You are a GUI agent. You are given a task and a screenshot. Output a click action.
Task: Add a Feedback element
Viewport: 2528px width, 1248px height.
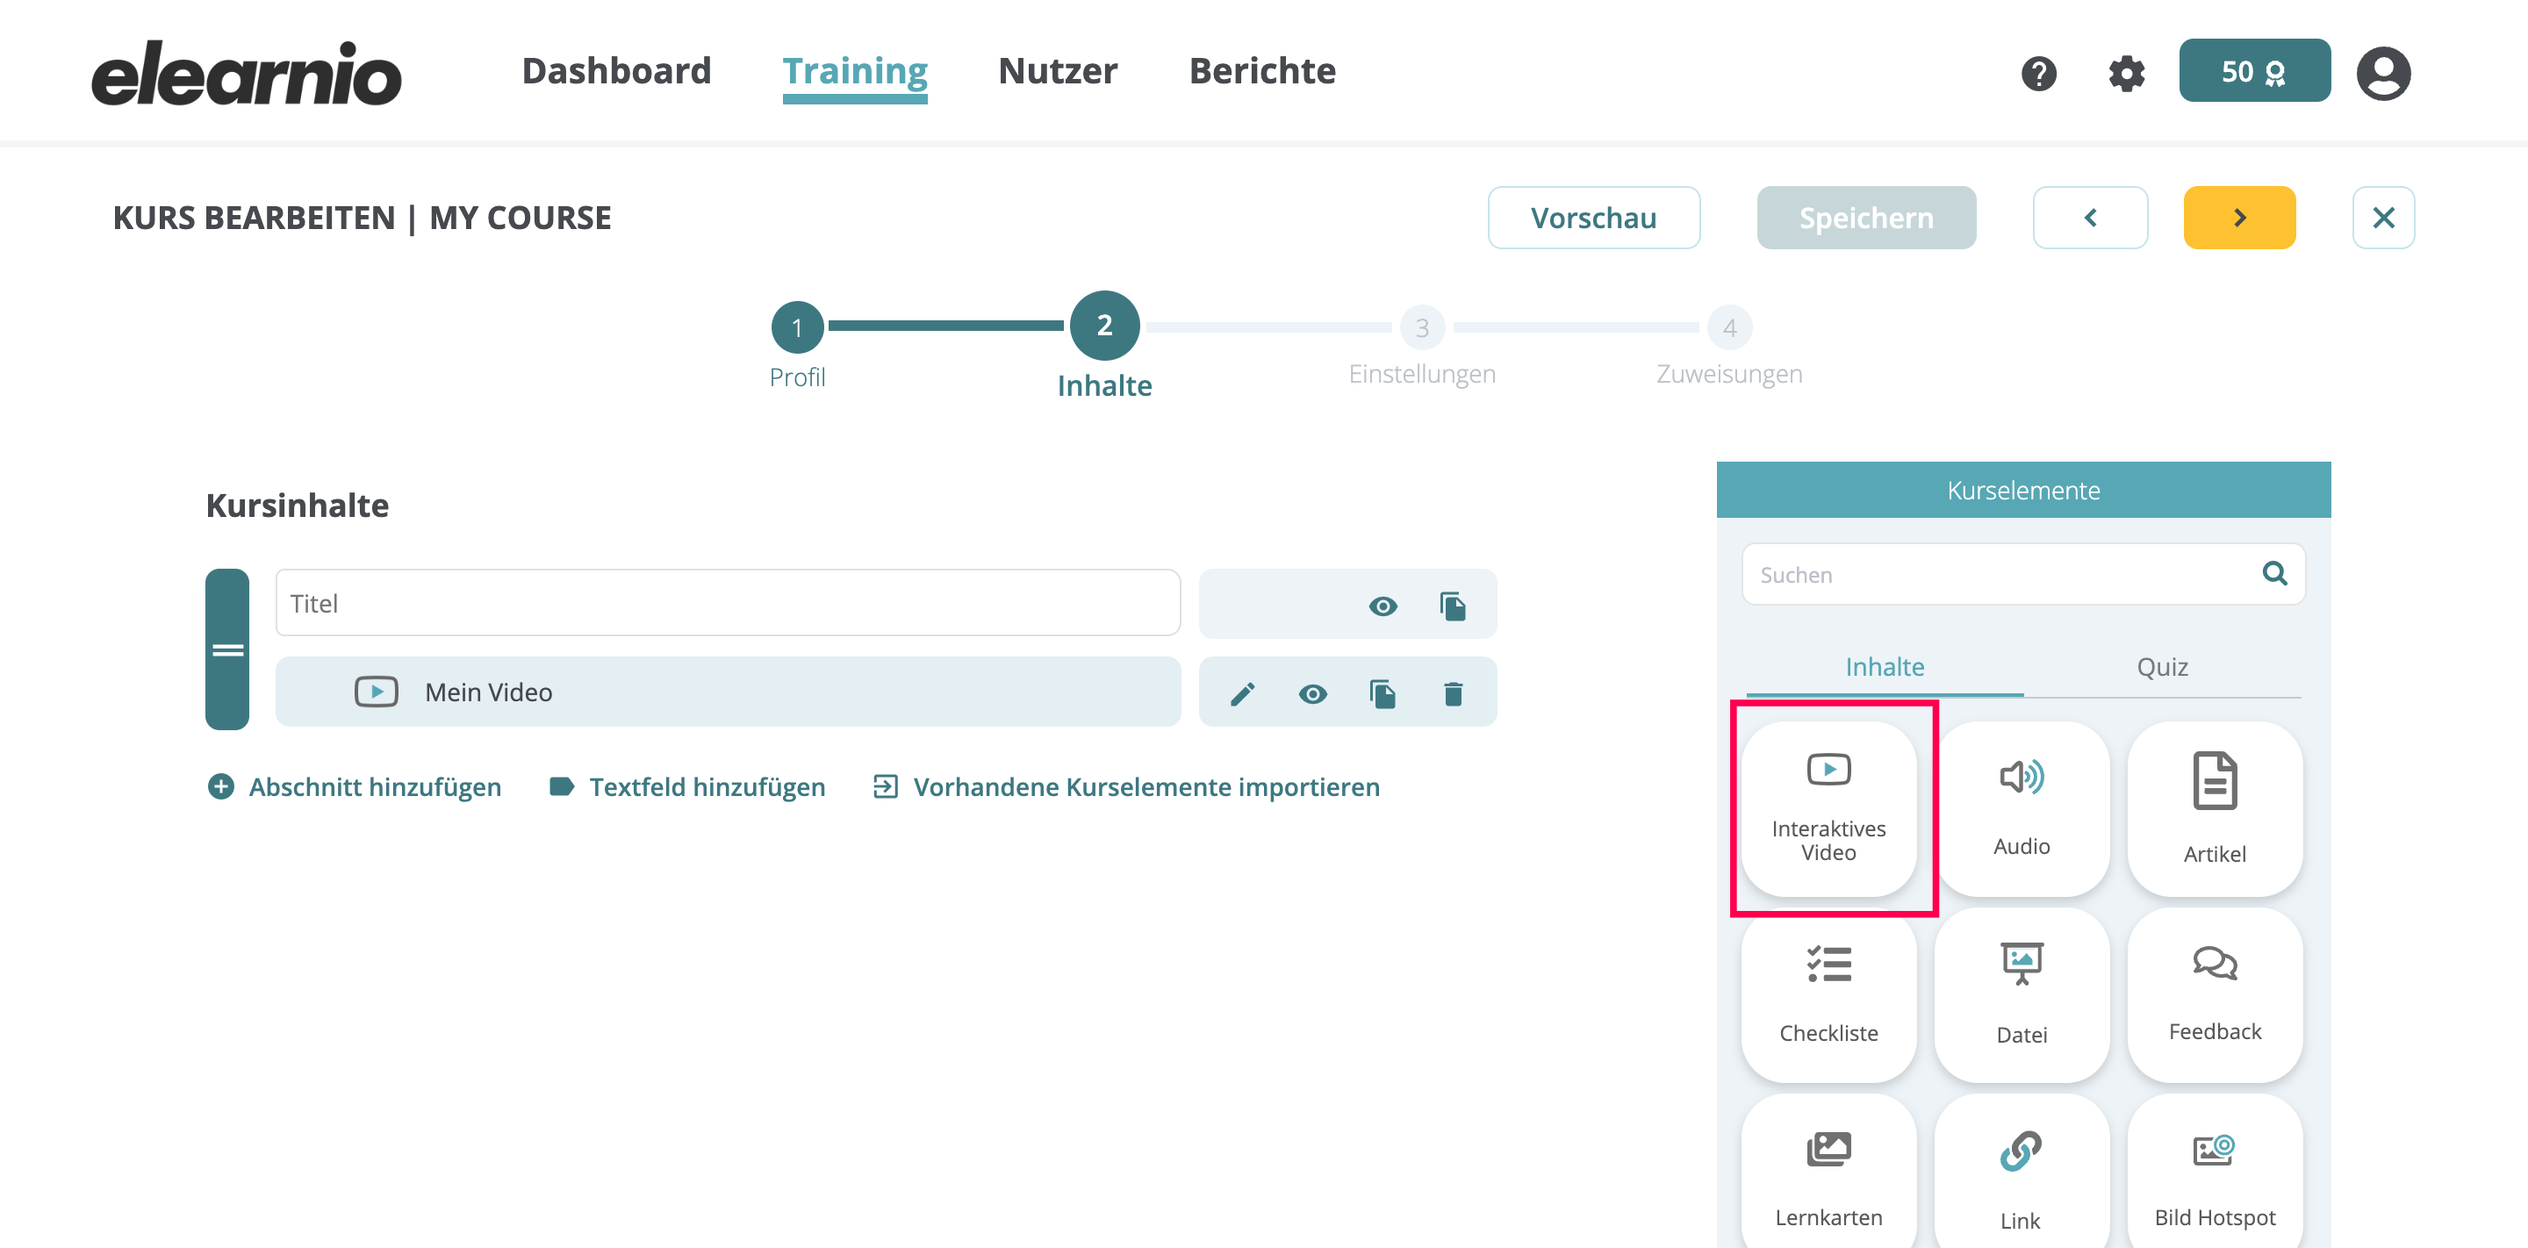(2215, 995)
